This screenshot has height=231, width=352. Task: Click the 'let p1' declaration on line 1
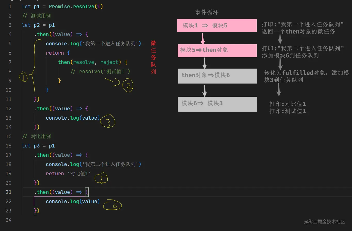31,6
